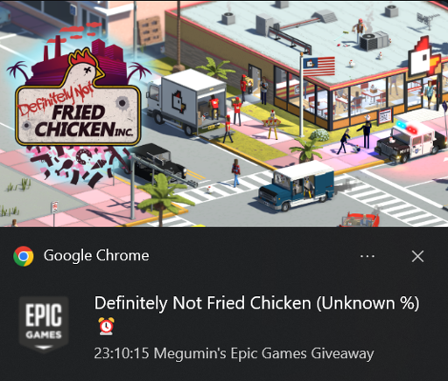
Task: Click the pixel chicken sign on restaurant roof
Action: (x=423, y=57)
